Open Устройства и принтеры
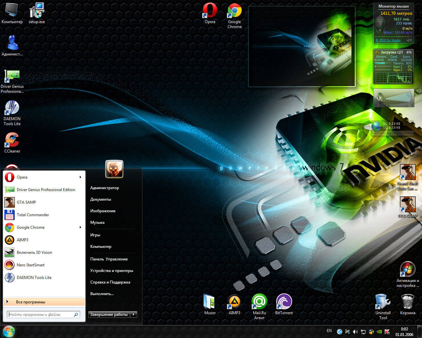The height and width of the screenshot is (338, 422). (112, 271)
